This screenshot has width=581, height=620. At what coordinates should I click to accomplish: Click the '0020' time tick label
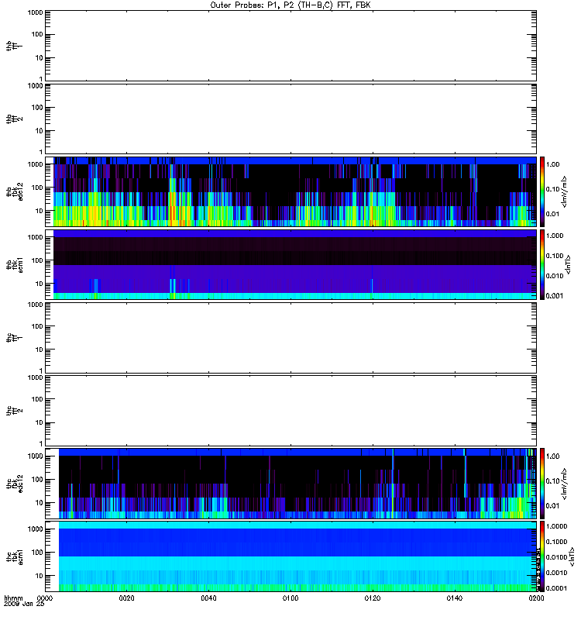tap(126, 598)
